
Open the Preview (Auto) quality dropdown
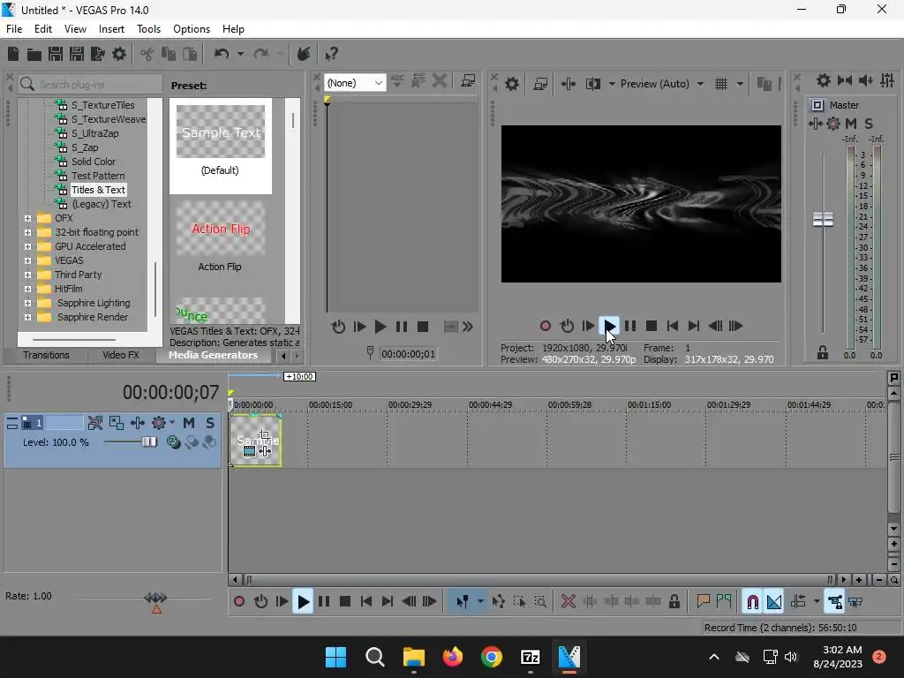(662, 84)
